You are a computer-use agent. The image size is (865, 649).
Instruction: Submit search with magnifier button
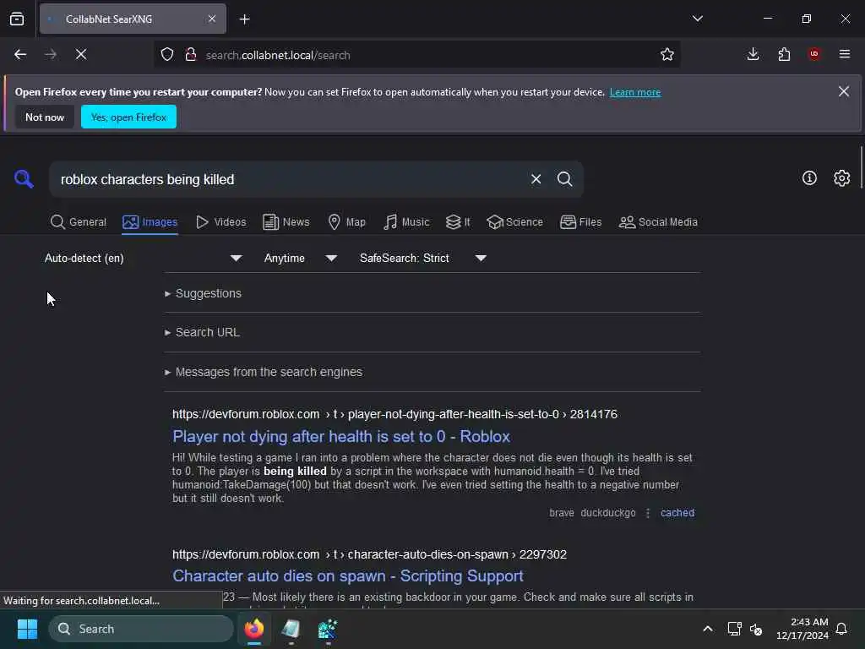565,179
